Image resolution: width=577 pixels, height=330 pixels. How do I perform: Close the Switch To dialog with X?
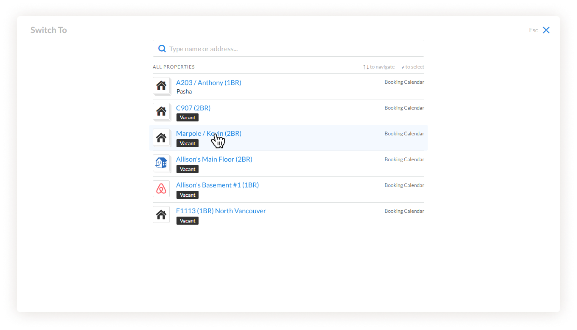(x=546, y=30)
